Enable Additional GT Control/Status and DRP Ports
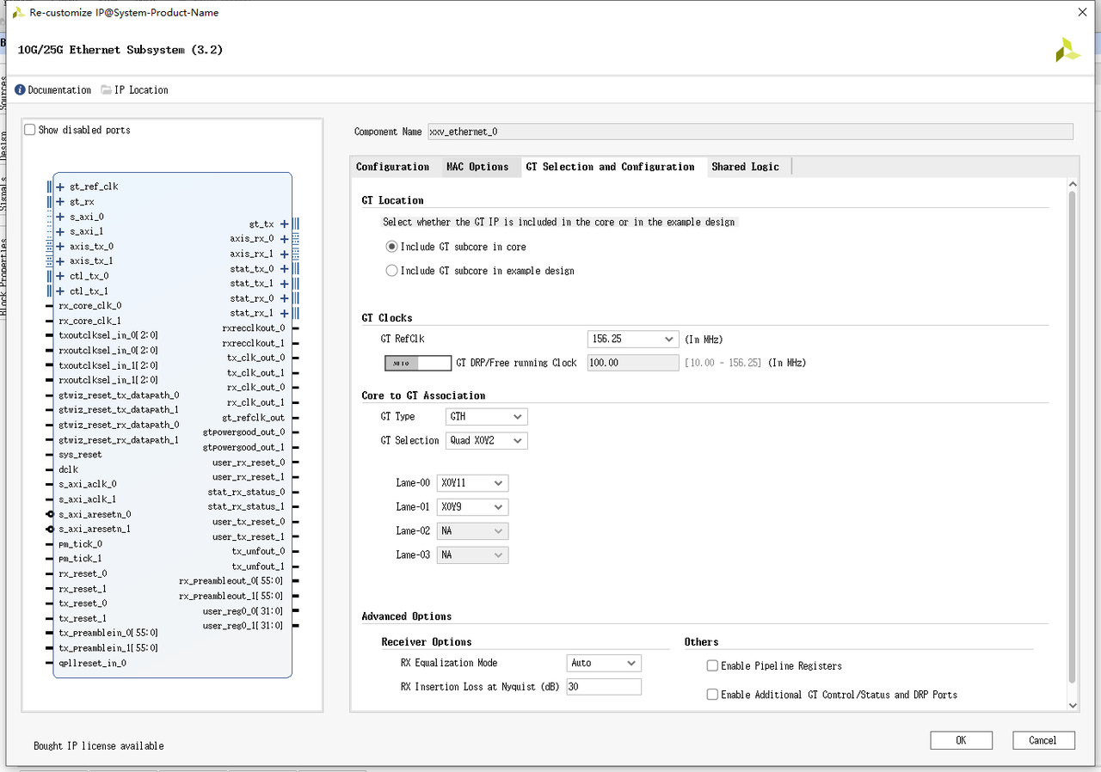 click(712, 695)
